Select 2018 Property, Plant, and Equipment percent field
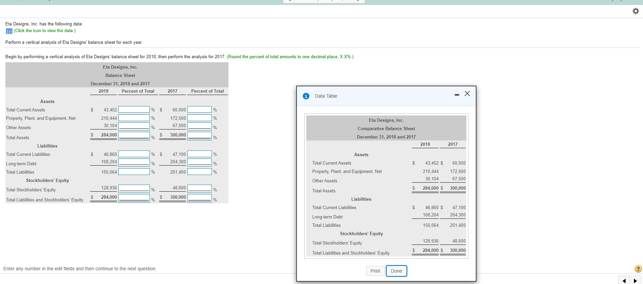 click(x=134, y=118)
